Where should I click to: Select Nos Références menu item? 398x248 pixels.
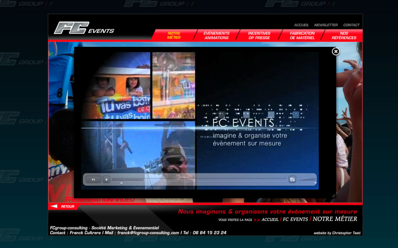pyautogui.click(x=344, y=35)
